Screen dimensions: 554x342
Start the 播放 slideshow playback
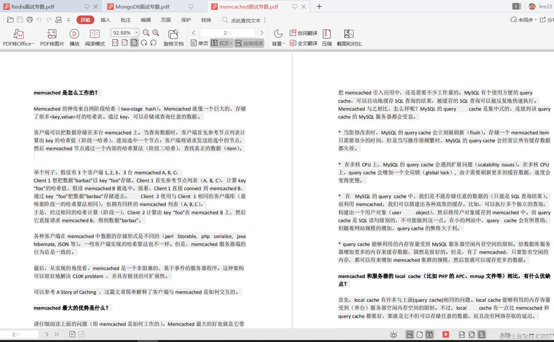pos(74,37)
